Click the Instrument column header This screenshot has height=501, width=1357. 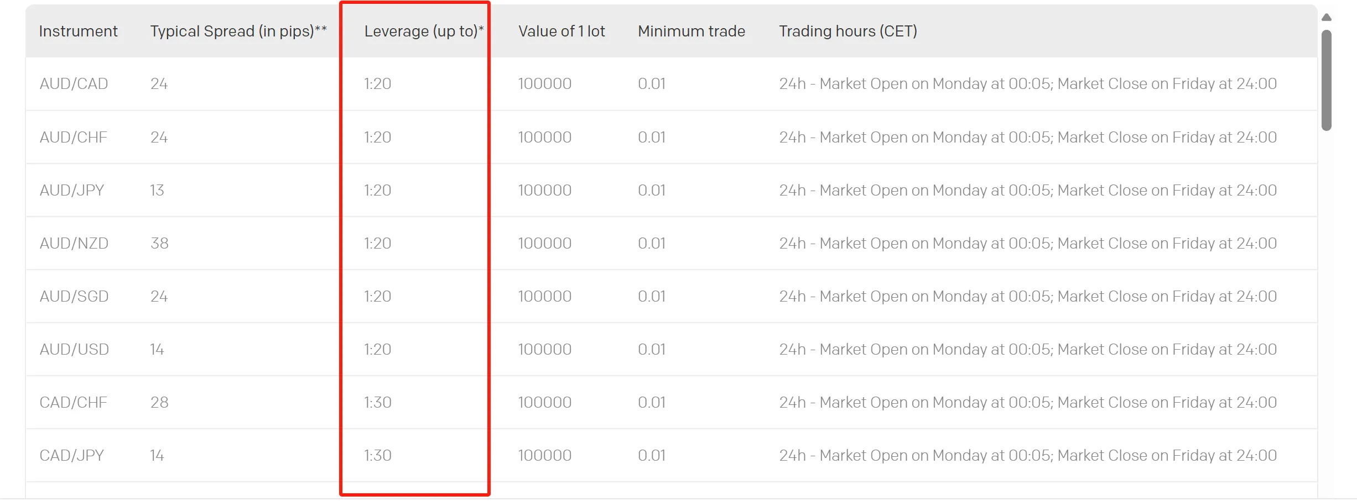pos(78,31)
